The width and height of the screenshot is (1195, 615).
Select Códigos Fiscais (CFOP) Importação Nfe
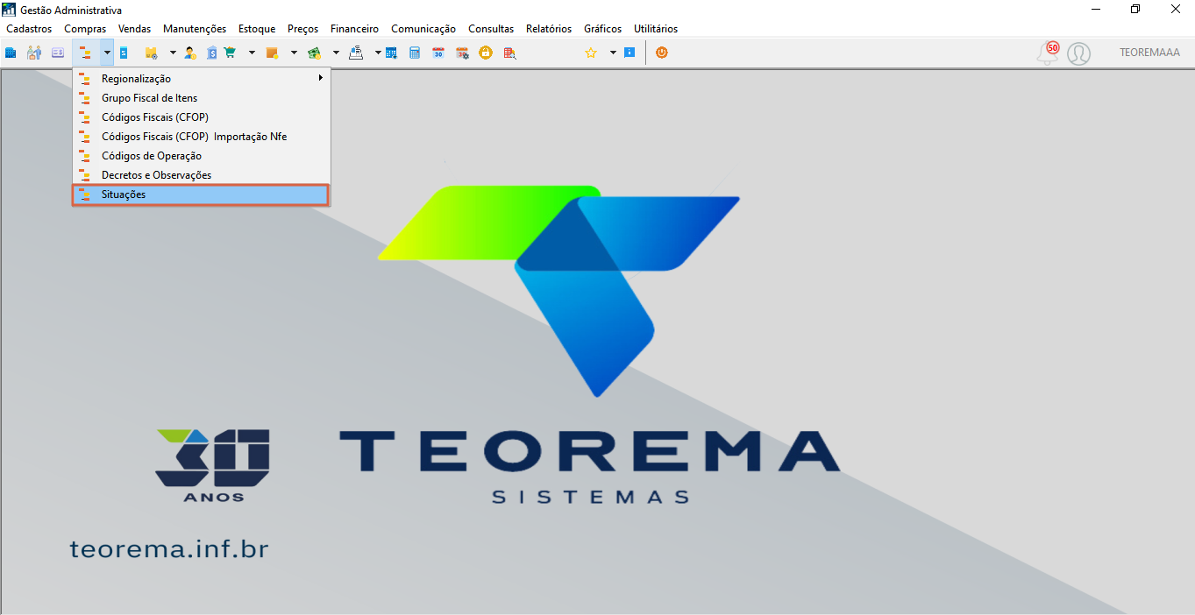[201, 137]
